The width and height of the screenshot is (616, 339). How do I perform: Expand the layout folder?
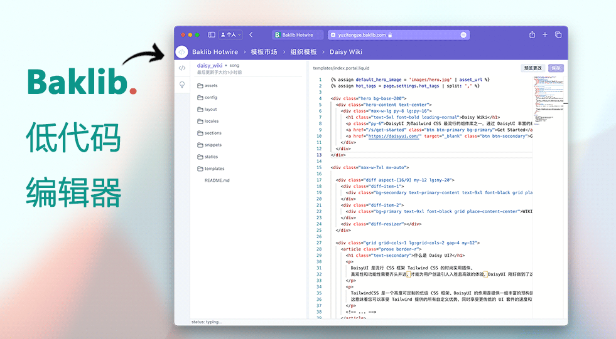pyautogui.click(x=207, y=109)
